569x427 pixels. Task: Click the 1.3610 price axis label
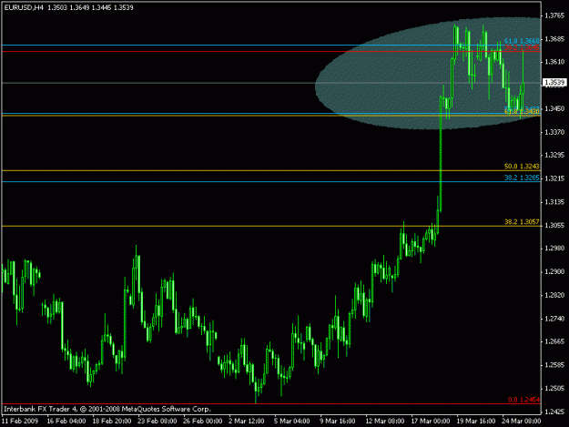pos(554,62)
